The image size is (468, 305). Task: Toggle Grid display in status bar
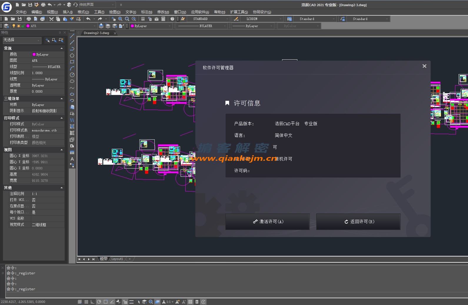(86, 302)
